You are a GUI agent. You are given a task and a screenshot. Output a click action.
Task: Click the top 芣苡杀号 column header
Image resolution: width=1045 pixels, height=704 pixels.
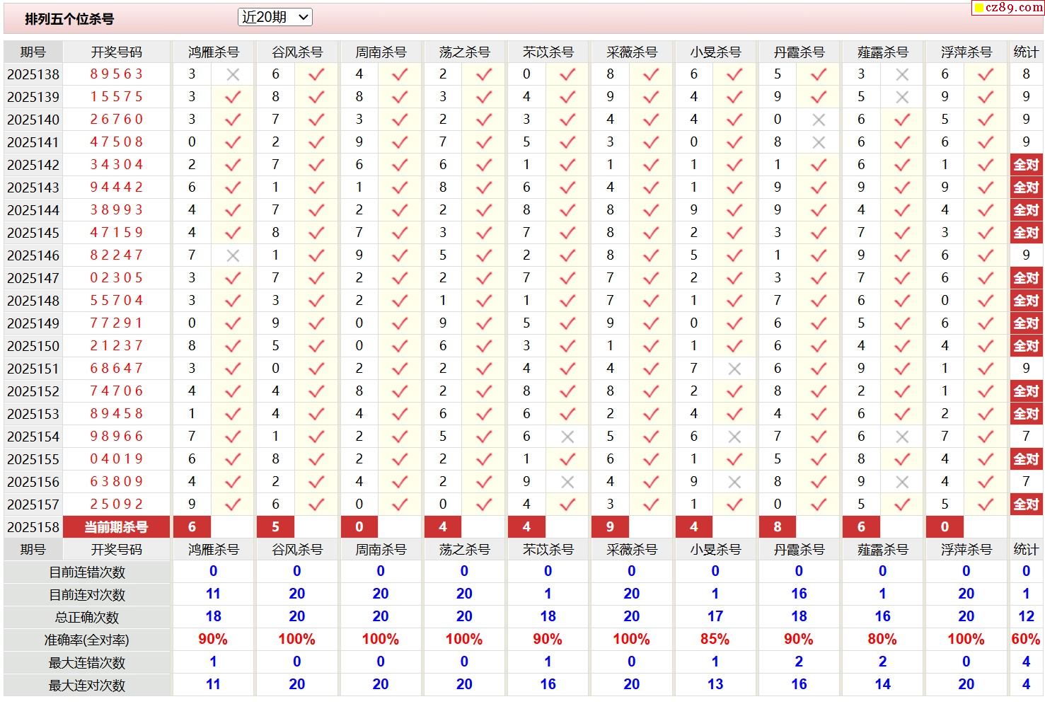coord(548,52)
